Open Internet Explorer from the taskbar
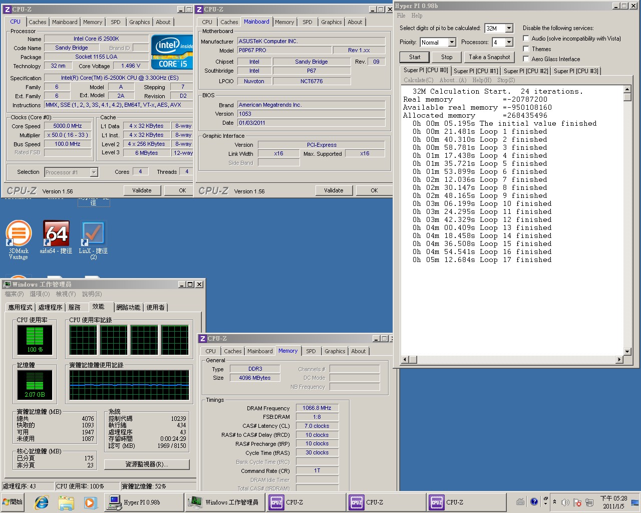This screenshot has height=513, width=641. click(42, 502)
